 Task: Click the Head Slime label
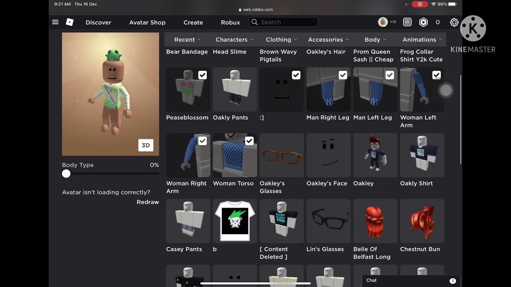(230, 52)
